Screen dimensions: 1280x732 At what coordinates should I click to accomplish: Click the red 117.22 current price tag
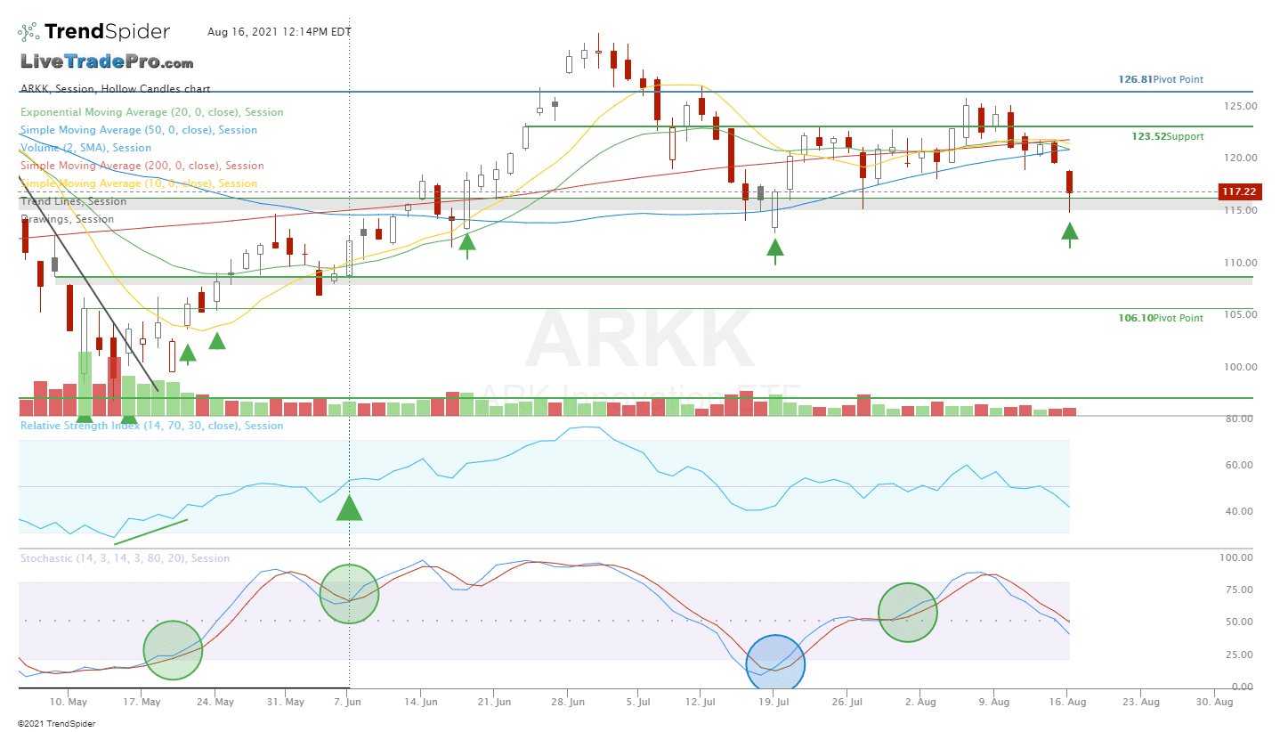click(x=1241, y=191)
